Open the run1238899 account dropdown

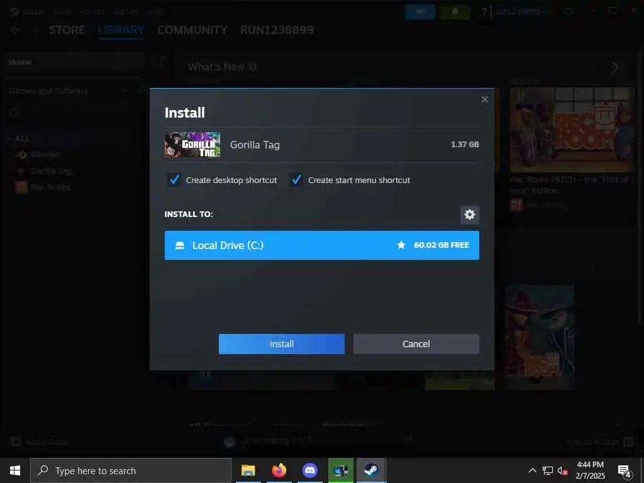point(521,12)
